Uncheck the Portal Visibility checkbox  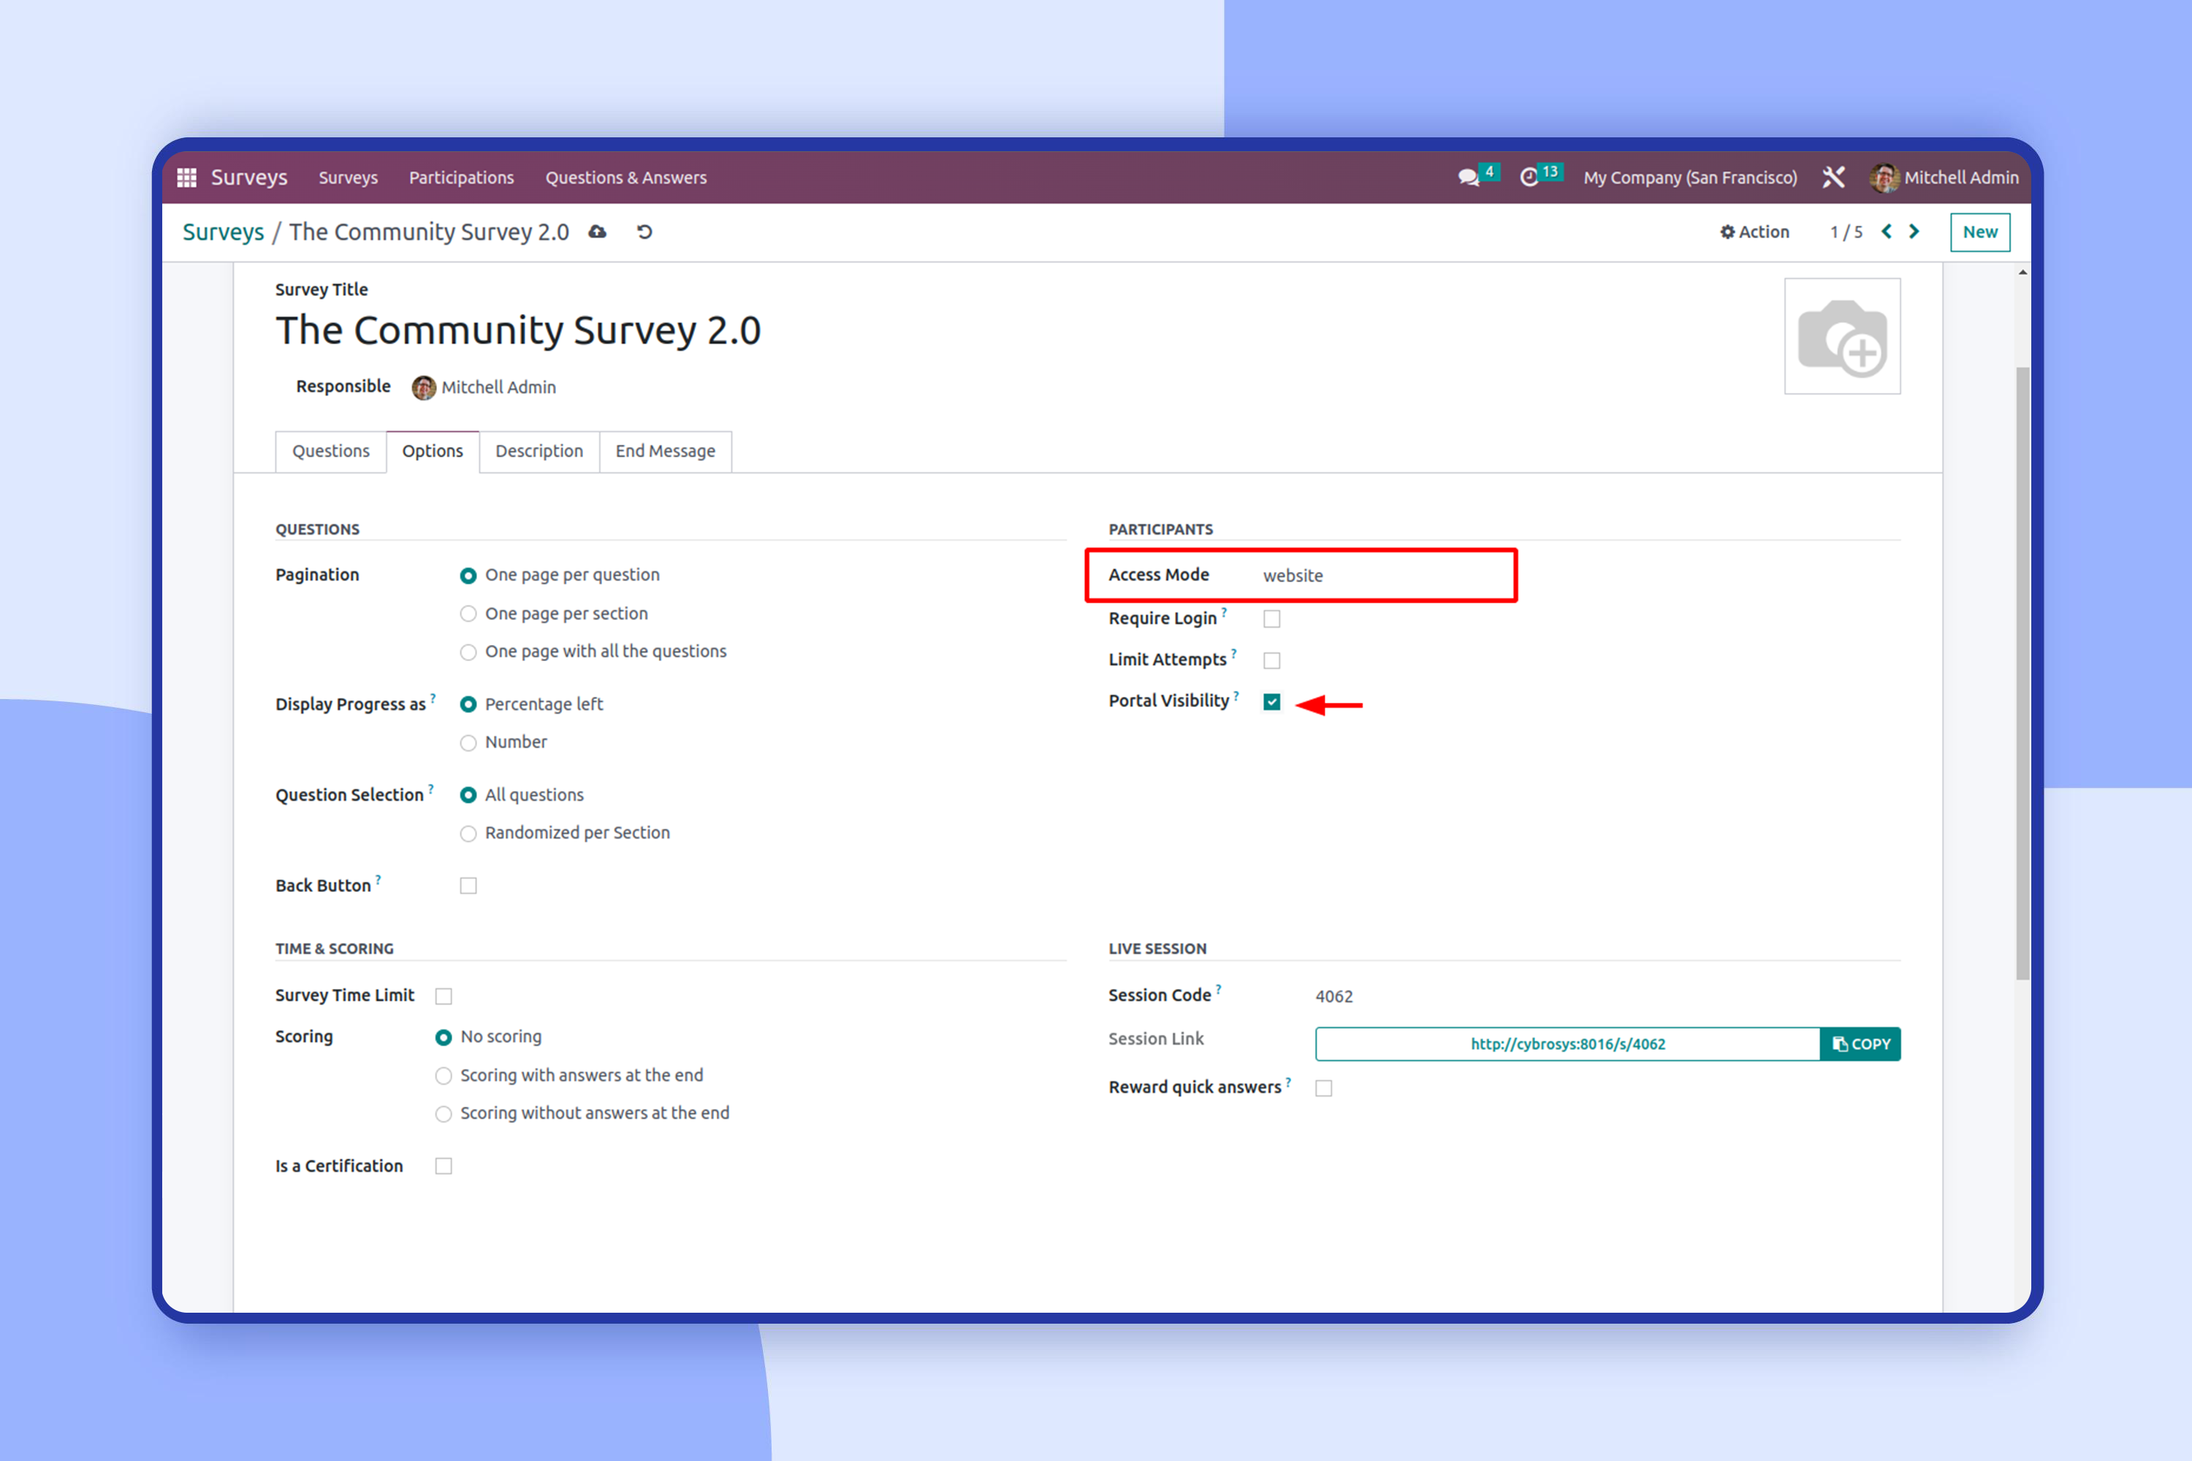[x=1271, y=701]
